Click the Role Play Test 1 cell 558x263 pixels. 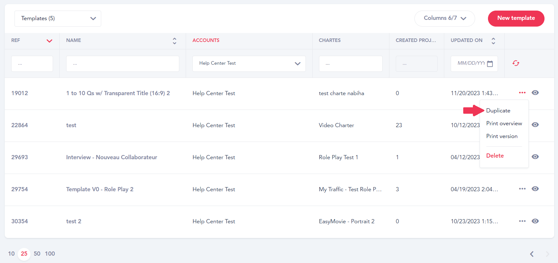pos(338,157)
